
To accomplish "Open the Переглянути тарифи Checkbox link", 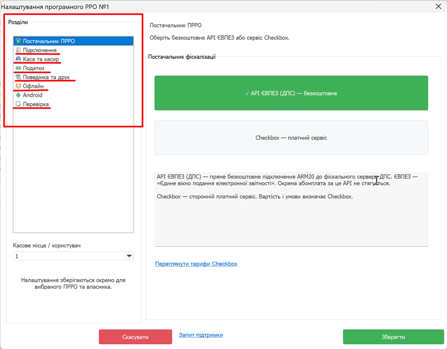I will click(196, 264).
